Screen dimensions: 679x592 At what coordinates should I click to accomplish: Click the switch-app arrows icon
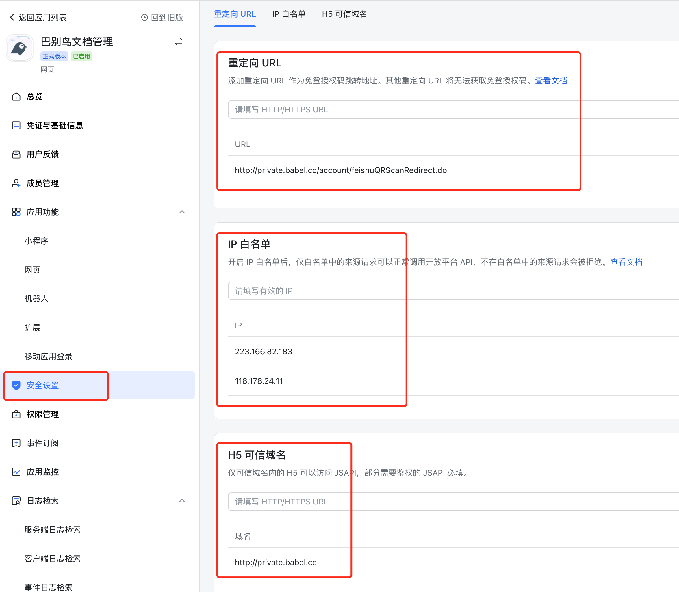(x=179, y=42)
